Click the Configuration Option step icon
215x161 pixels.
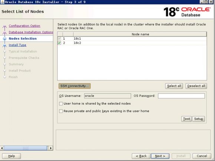(5, 26)
